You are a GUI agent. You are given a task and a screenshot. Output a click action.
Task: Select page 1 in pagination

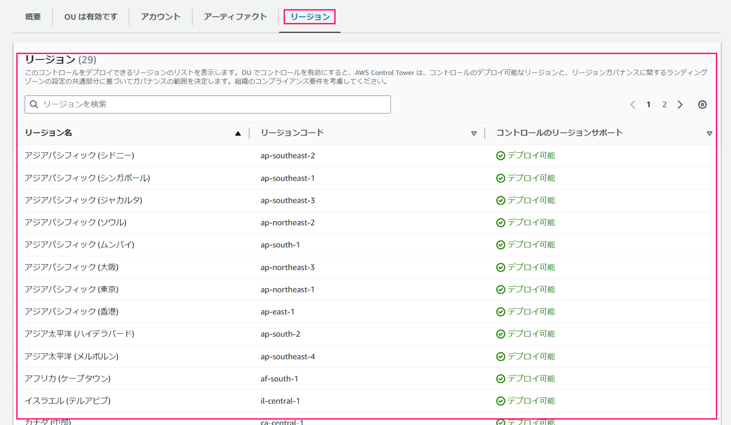coord(648,105)
